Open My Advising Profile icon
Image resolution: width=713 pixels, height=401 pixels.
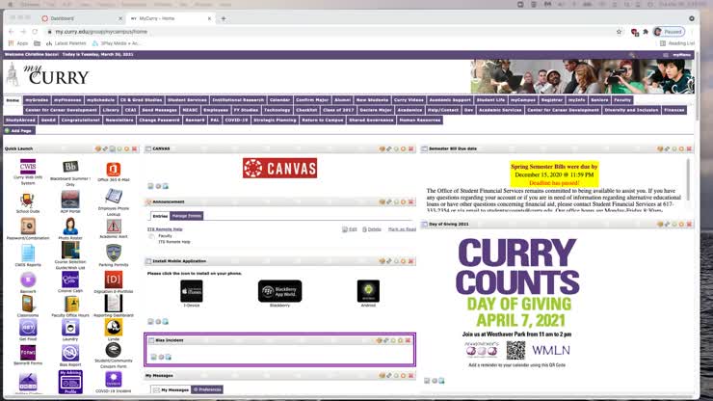tap(70, 382)
